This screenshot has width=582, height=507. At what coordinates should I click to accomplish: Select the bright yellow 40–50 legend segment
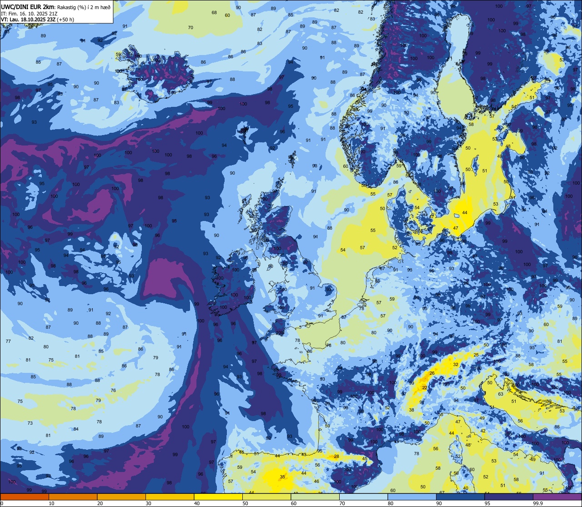tap(218, 497)
